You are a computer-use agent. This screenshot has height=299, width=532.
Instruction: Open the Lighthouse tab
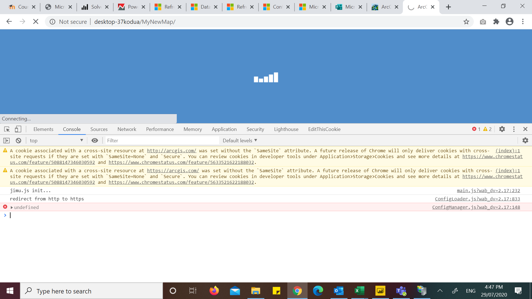point(286,129)
